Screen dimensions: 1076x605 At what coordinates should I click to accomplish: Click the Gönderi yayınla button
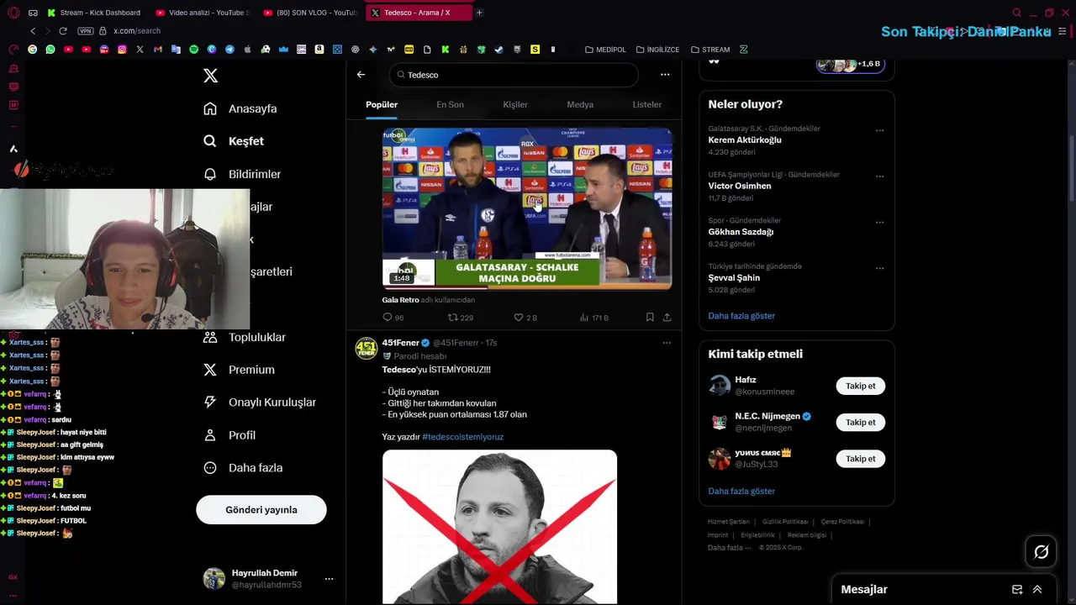point(261,510)
